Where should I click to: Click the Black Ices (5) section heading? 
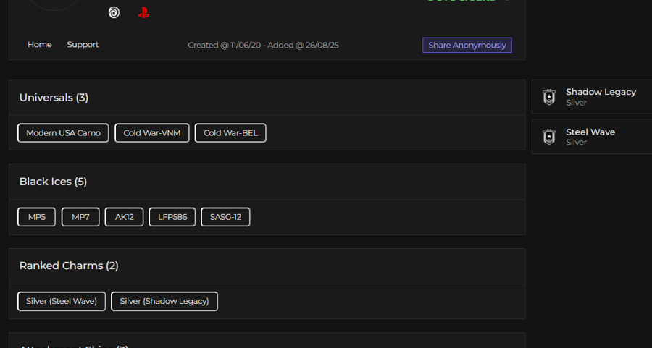pyautogui.click(x=53, y=182)
